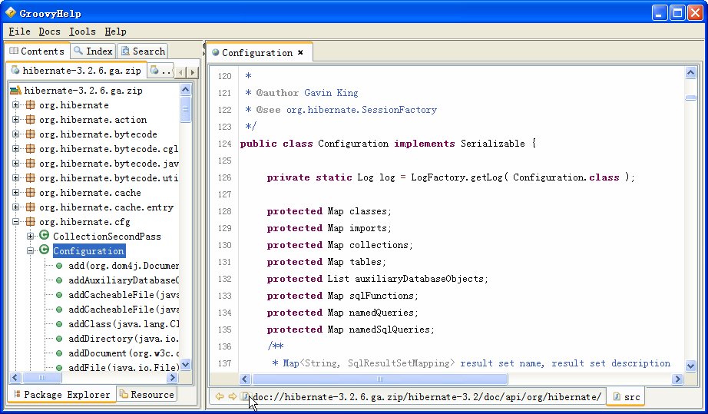Click the forward navigation arrow icon

(x=232, y=396)
